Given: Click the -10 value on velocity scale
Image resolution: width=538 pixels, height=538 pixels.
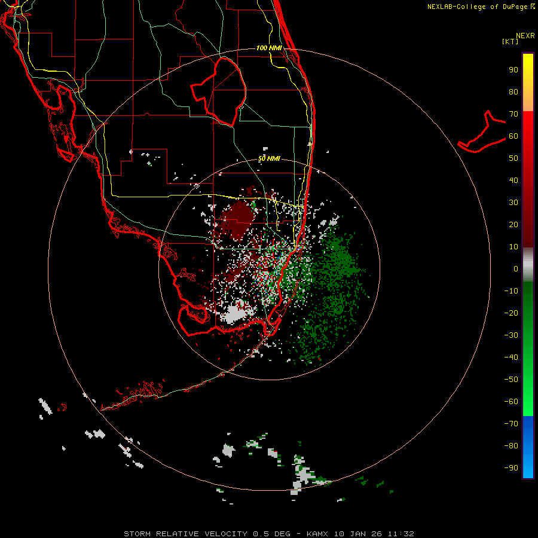Looking at the screenshot, I should click(511, 291).
